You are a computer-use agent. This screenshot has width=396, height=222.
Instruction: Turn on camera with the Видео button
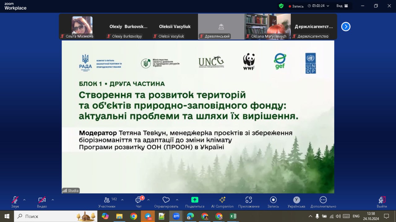coord(42,200)
